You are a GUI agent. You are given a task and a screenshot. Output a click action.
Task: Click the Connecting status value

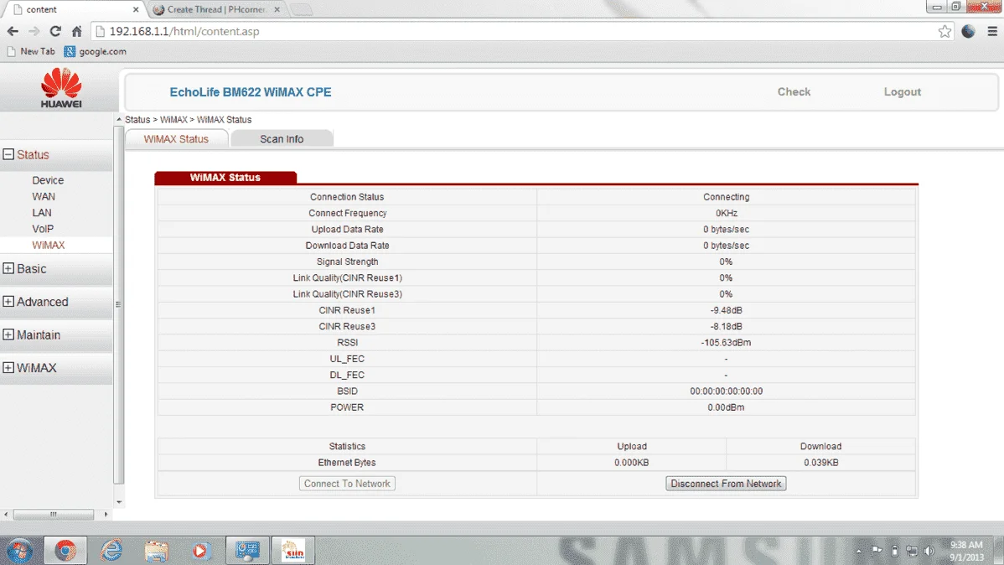point(726,197)
